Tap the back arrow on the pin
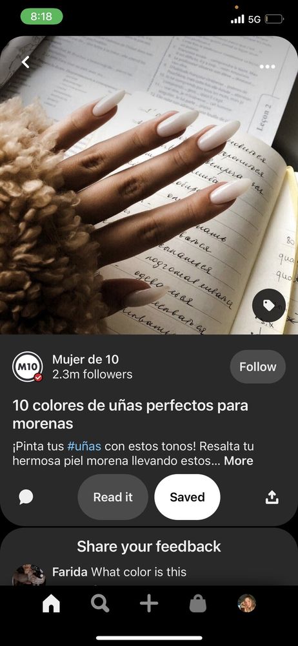The width and height of the screenshot is (298, 646). pos(26,62)
